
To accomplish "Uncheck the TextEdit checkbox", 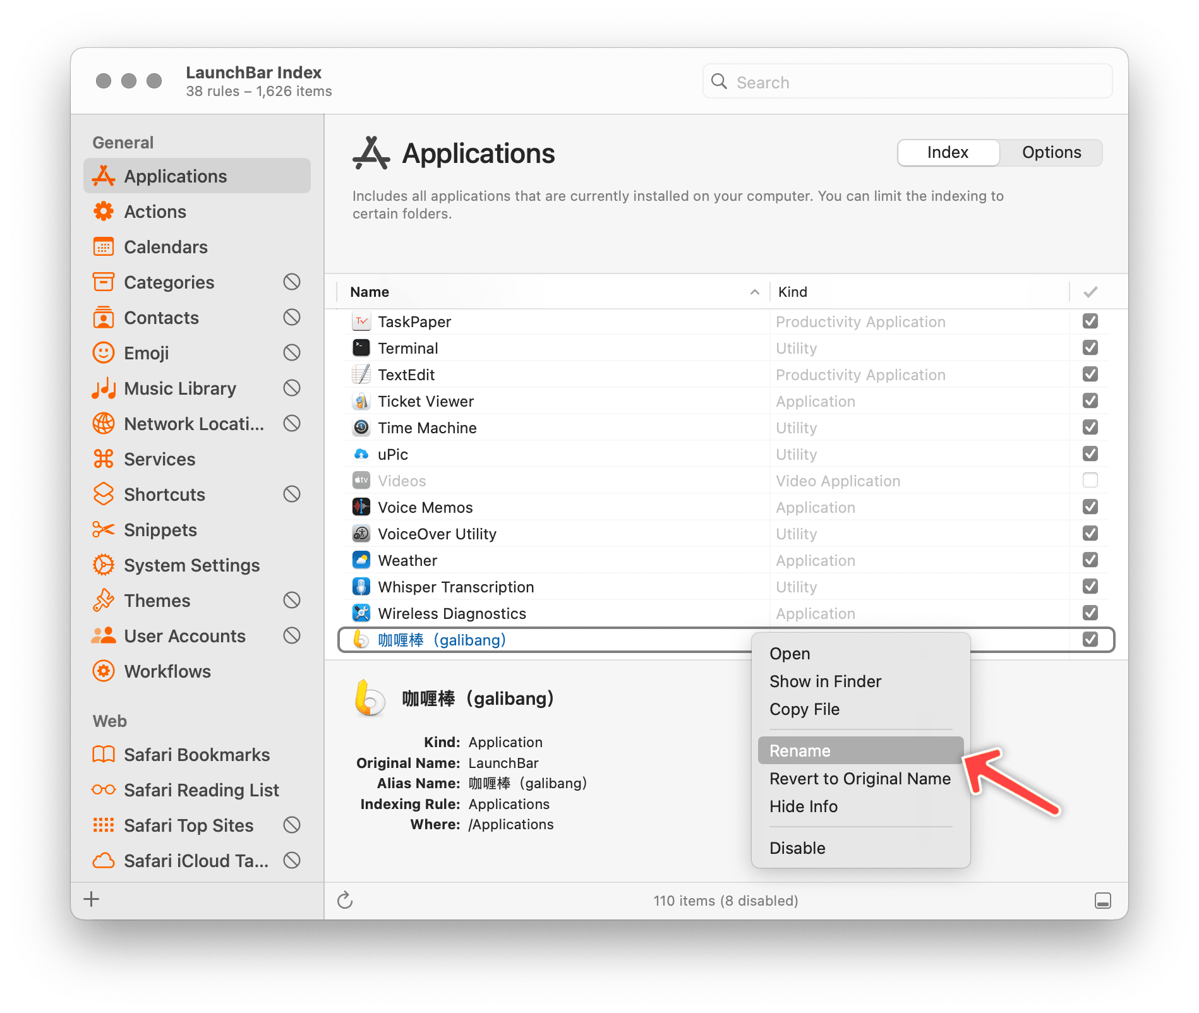I will (x=1090, y=375).
